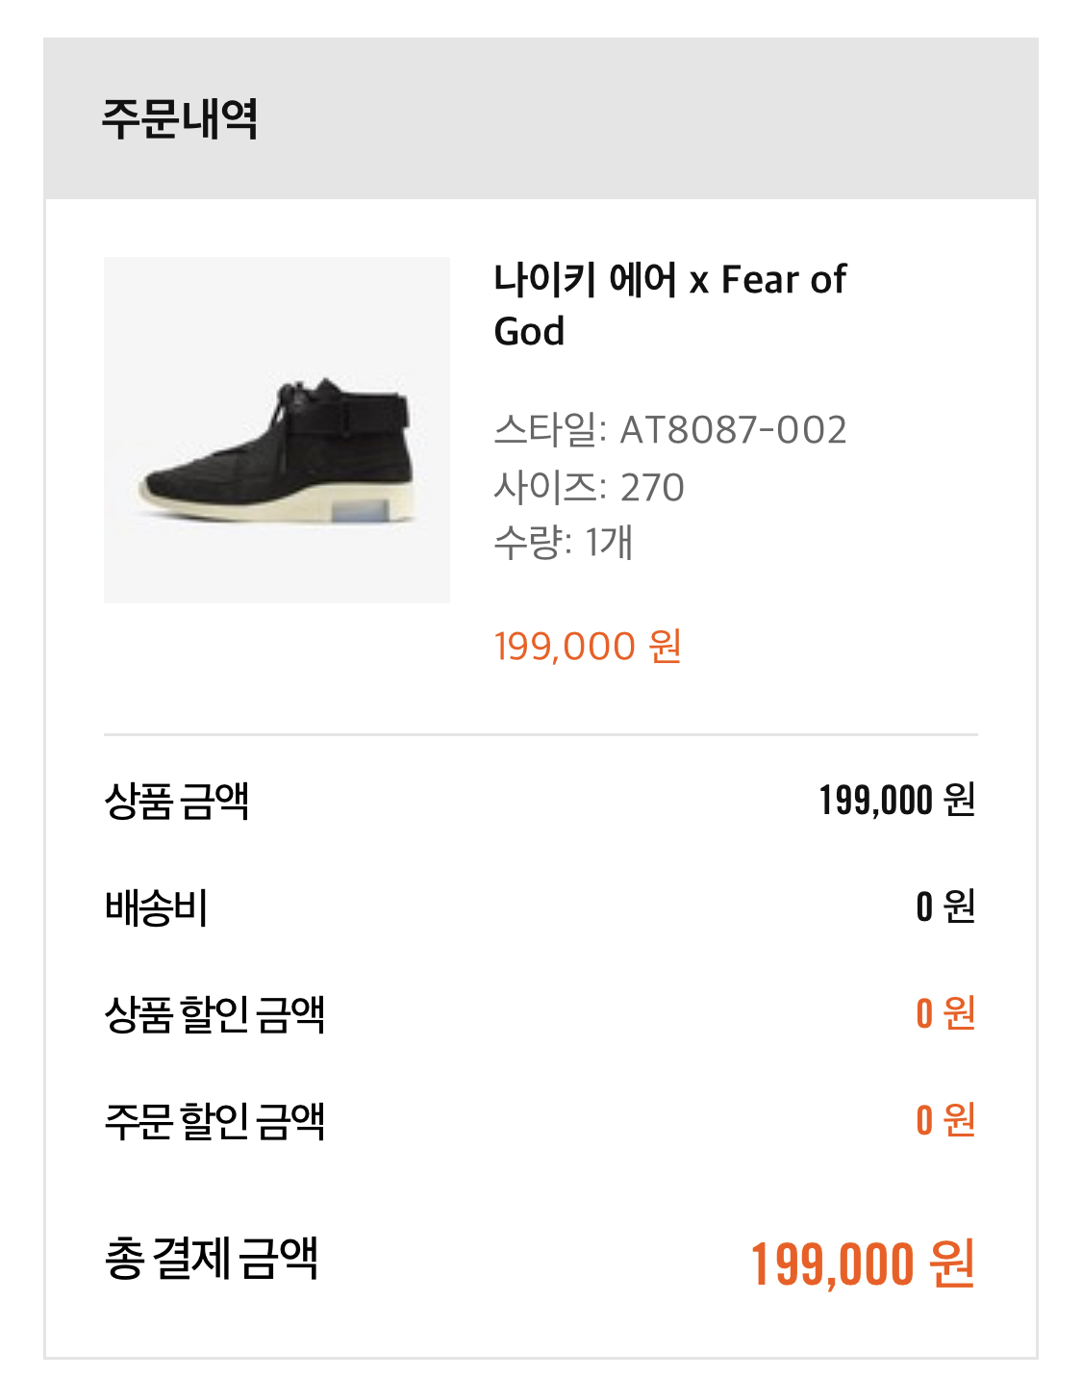1082x1378 pixels.
Task: Click the 총 결제 금액 label
Action: [211, 1259]
